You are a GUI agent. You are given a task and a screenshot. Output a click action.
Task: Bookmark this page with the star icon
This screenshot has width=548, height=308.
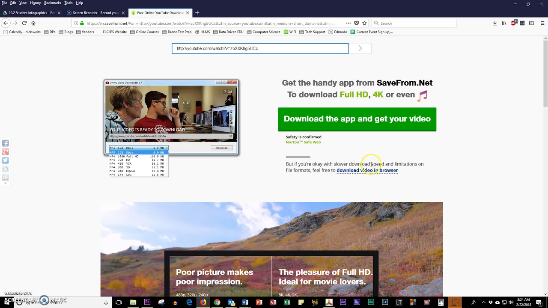[364, 23]
